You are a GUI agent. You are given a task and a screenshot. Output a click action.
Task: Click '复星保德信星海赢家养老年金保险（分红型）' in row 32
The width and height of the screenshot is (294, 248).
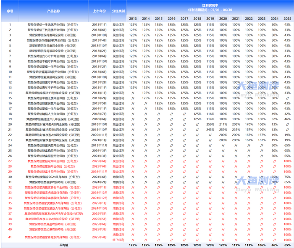pyautogui.click(x=52, y=187)
